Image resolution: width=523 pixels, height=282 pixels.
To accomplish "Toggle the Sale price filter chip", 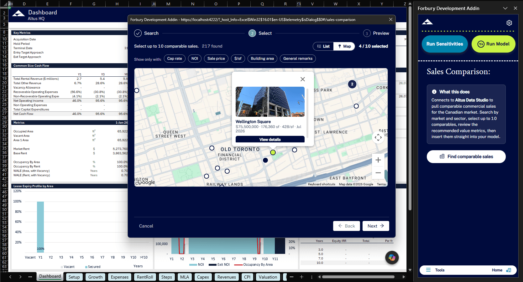I will [216, 59].
